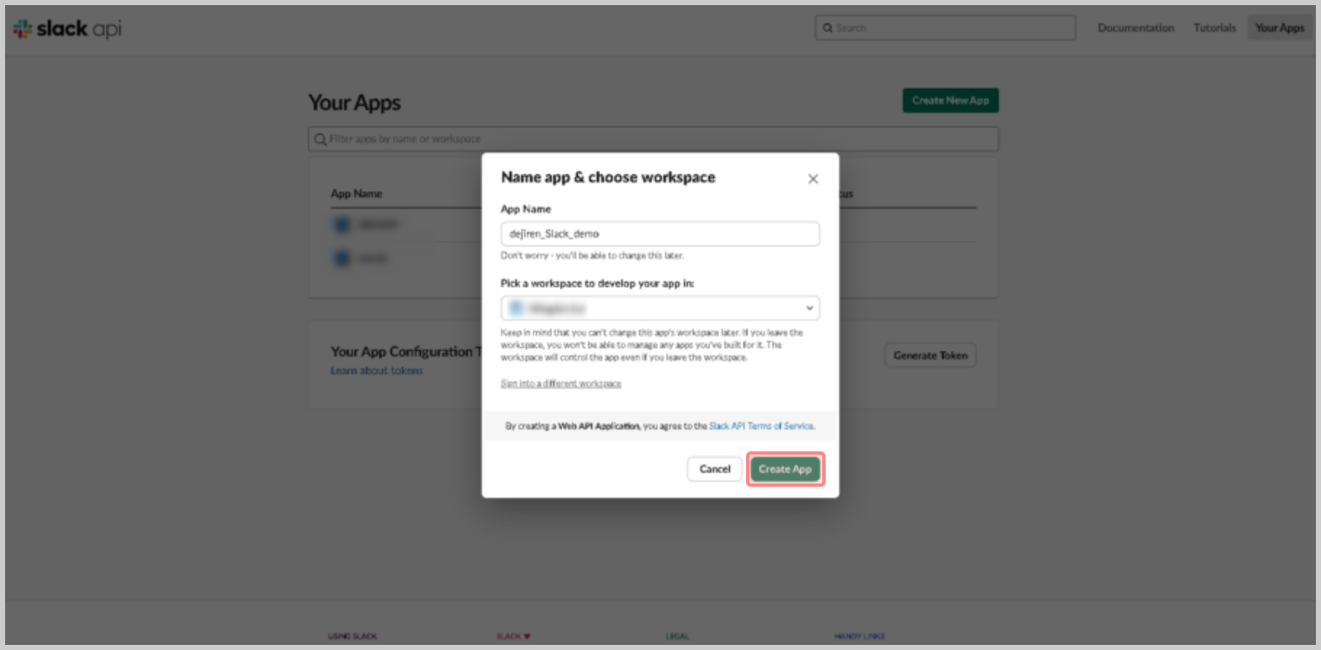
Task: Go to Tutorials in top navigation
Action: (x=1214, y=28)
